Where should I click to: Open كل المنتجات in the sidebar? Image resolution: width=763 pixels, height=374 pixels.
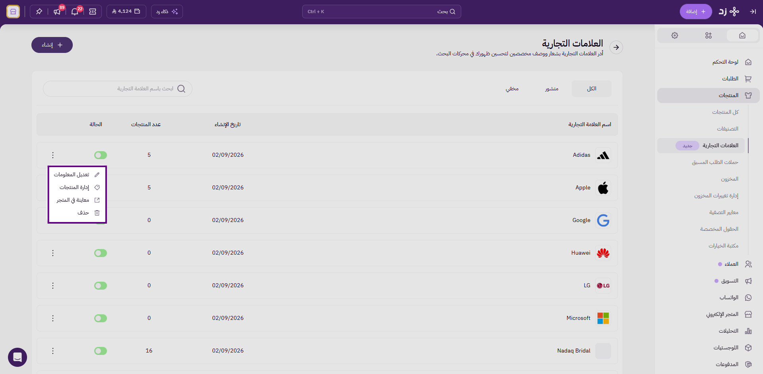725,112
